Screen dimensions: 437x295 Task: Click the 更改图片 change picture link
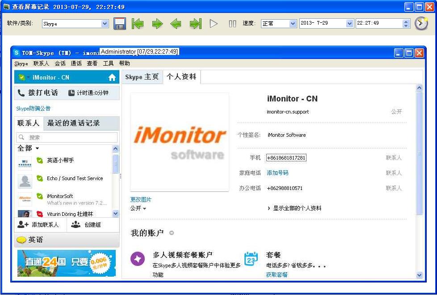pyautogui.click(x=141, y=200)
